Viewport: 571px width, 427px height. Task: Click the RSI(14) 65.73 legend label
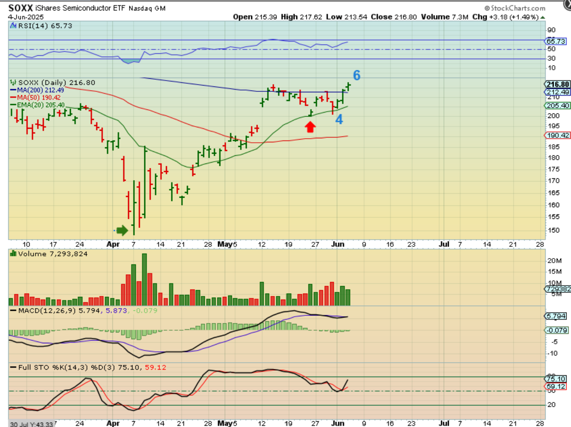click(45, 26)
